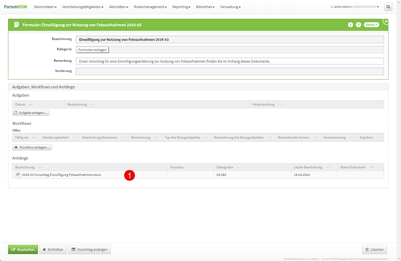The image size is (401, 261).
Task: Click the ForumDSM logo
Action: [x=16, y=7]
